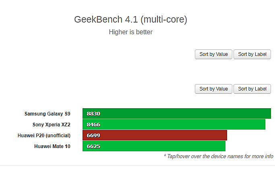Select the 6699 score value

tap(93, 136)
